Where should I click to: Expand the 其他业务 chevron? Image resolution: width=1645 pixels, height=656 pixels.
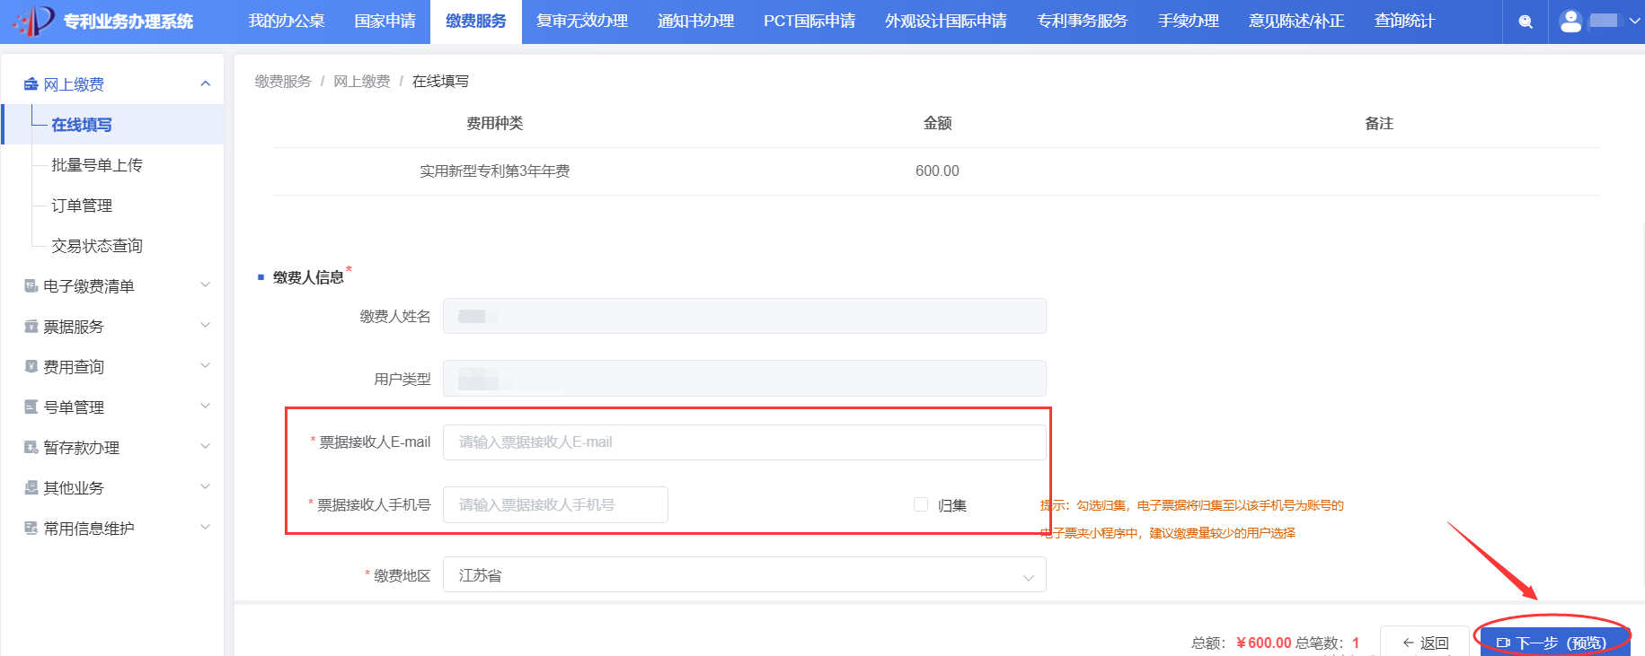point(205,486)
